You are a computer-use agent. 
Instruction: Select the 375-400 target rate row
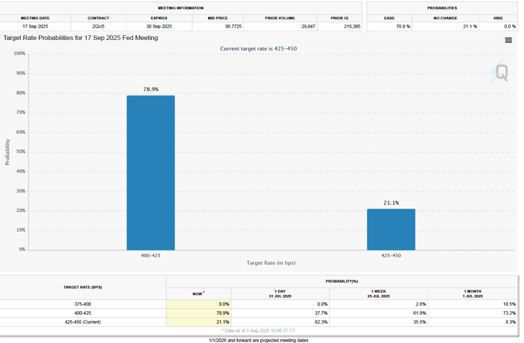[82, 304]
